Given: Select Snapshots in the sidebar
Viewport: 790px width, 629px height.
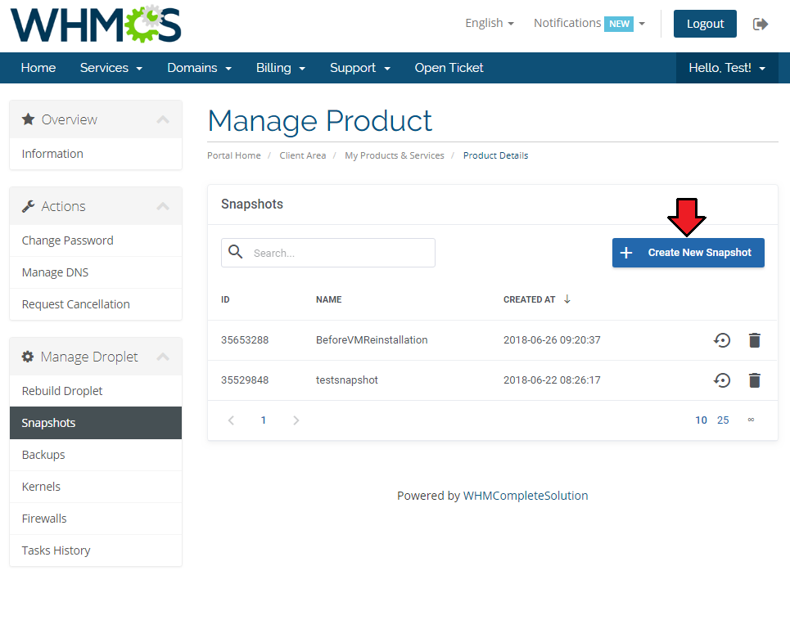Looking at the screenshot, I should click(96, 423).
